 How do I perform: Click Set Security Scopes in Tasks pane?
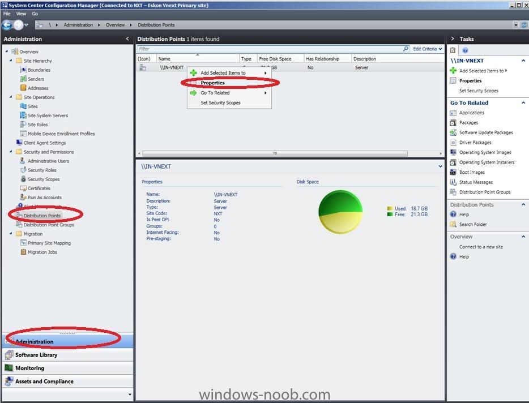click(x=479, y=91)
